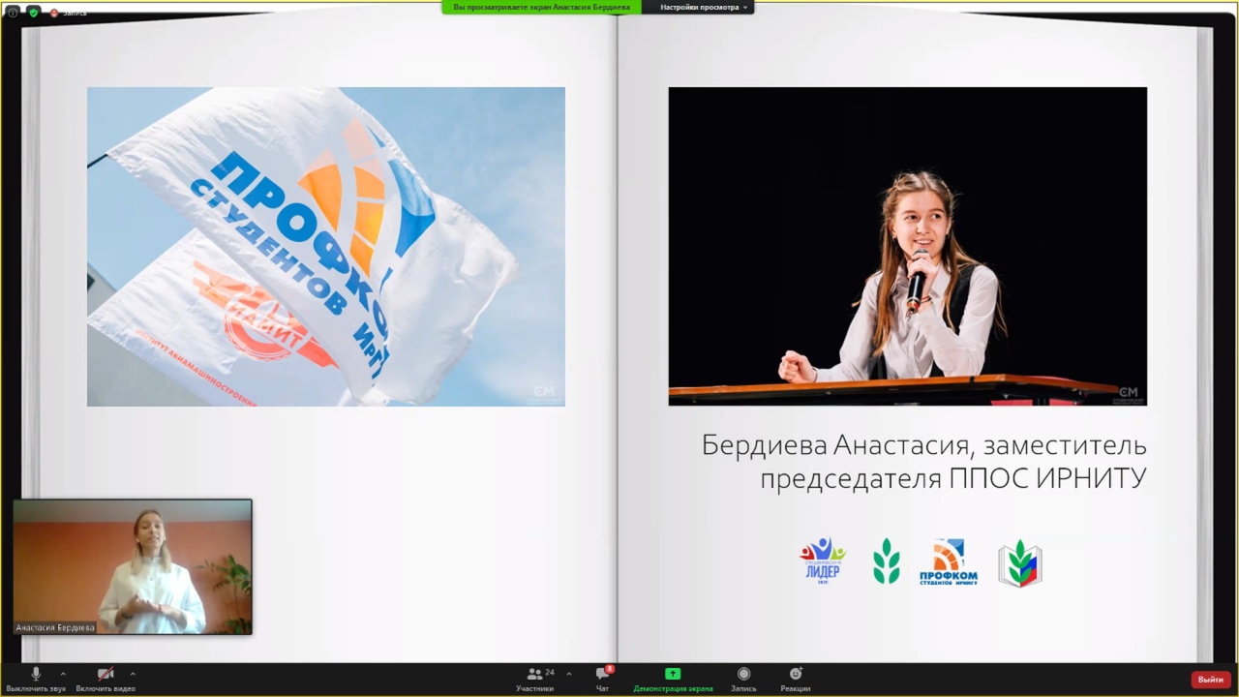Click the unread chat badge
Image resolution: width=1239 pixels, height=697 pixels.
pos(610,669)
